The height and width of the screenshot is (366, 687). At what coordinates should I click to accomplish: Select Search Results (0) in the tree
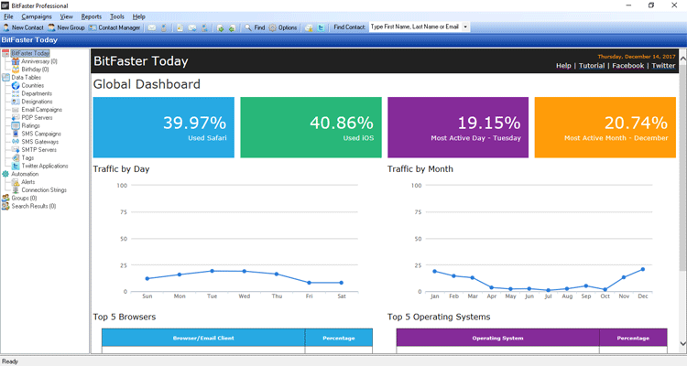click(x=33, y=206)
